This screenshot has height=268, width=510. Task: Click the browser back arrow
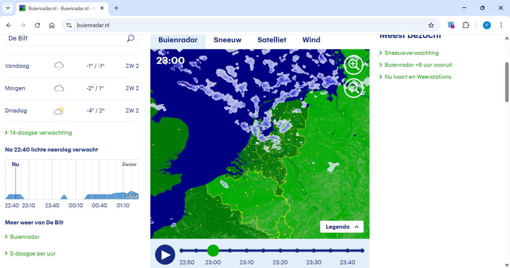(x=9, y=25)
